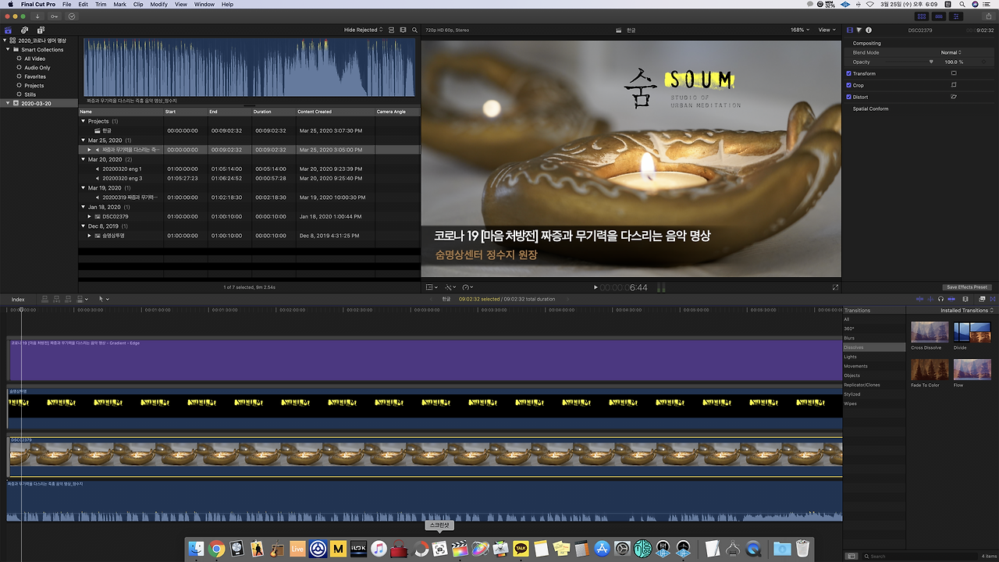Viewport: 999px width, 562px height.
Task: Open the viewer zoom 168% dropdown
Action: click(x=799, y=30)
